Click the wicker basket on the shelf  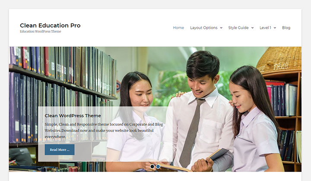[279, 60]
